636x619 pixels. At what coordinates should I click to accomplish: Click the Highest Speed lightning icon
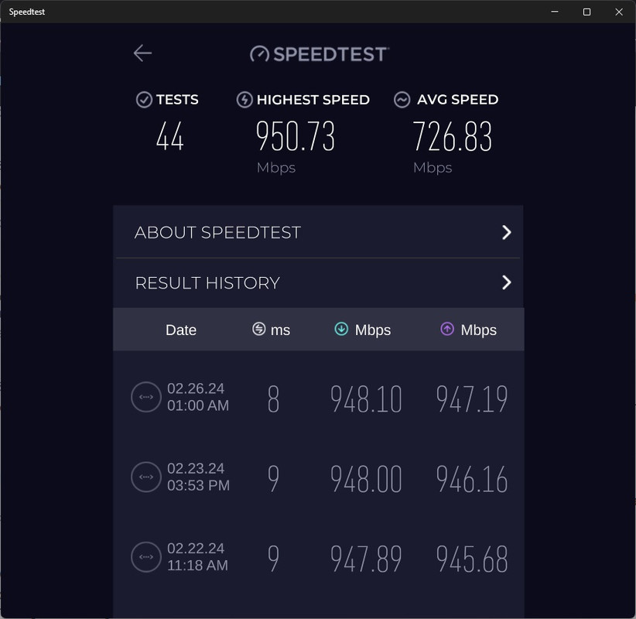coord(244,99)
